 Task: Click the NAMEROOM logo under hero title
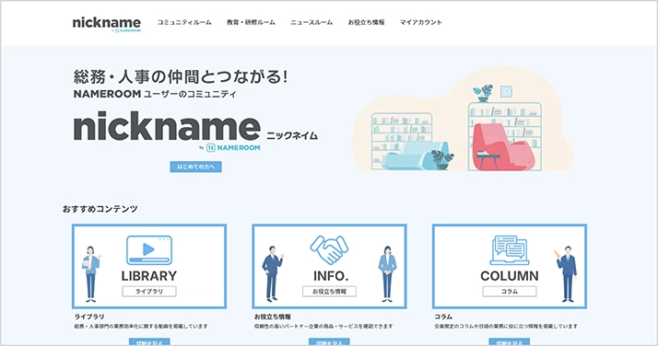tap(233, 147)
